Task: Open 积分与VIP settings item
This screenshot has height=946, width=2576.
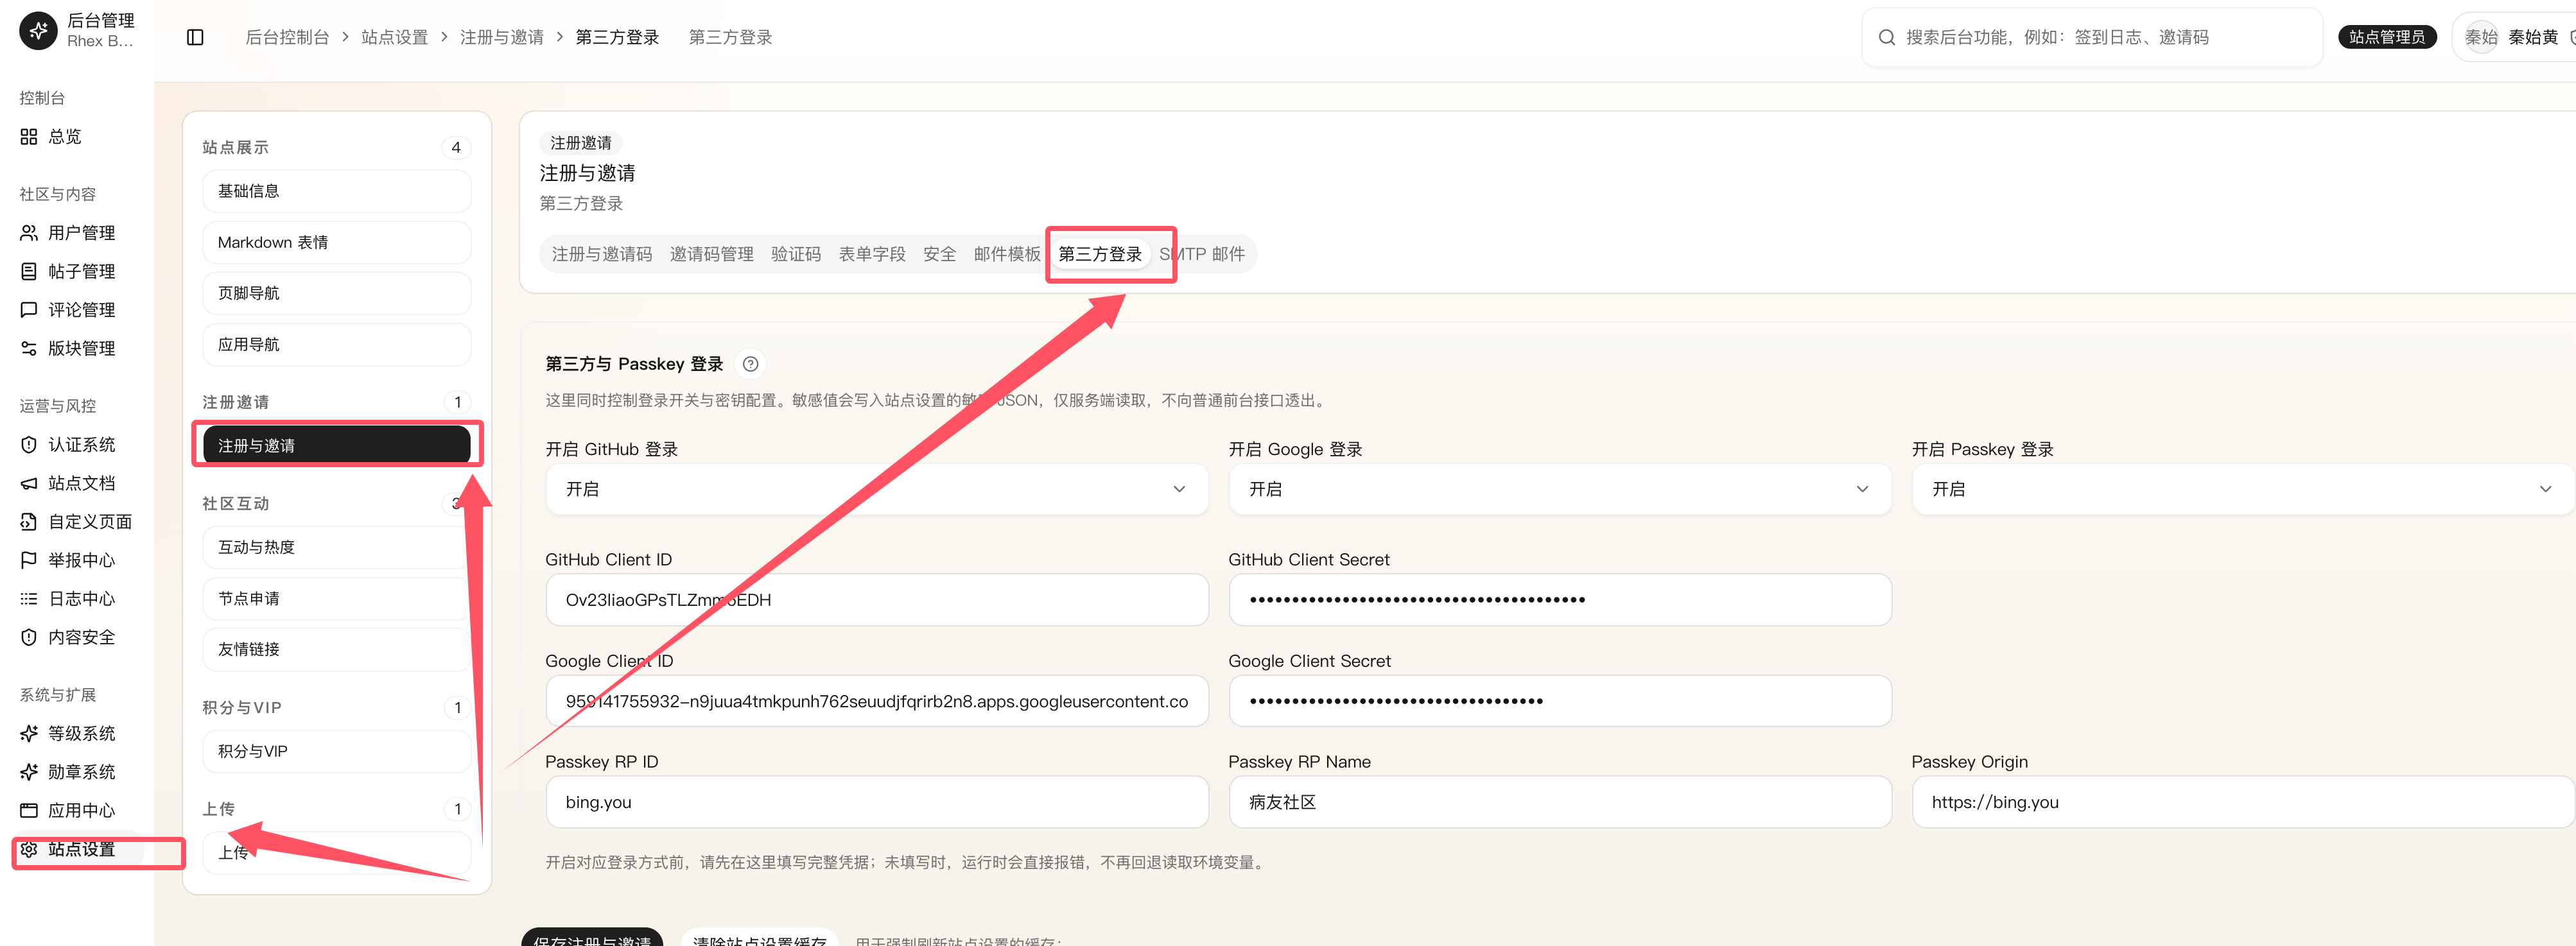Action: 336,751
